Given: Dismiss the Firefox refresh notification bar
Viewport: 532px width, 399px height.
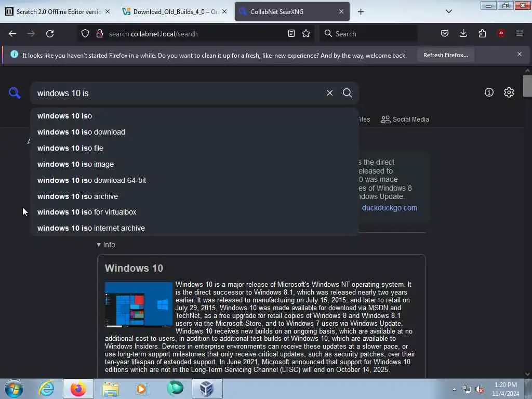Looking at the screenshot, I should click(520, 54).
